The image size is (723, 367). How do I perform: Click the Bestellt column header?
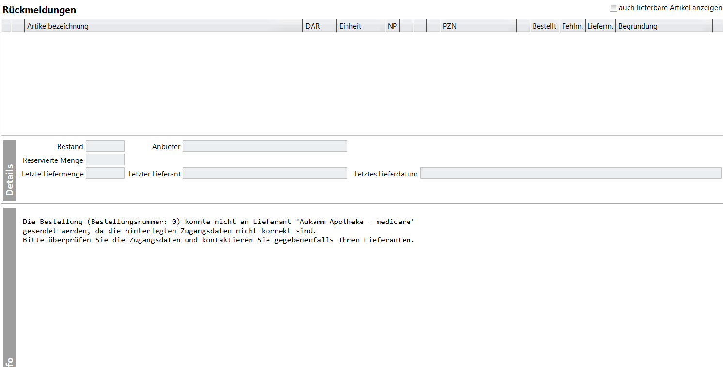click(544, 26)
